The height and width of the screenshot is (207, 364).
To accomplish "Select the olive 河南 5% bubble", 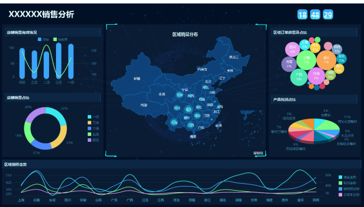I will pyautogui.click(x=330, y=75).
